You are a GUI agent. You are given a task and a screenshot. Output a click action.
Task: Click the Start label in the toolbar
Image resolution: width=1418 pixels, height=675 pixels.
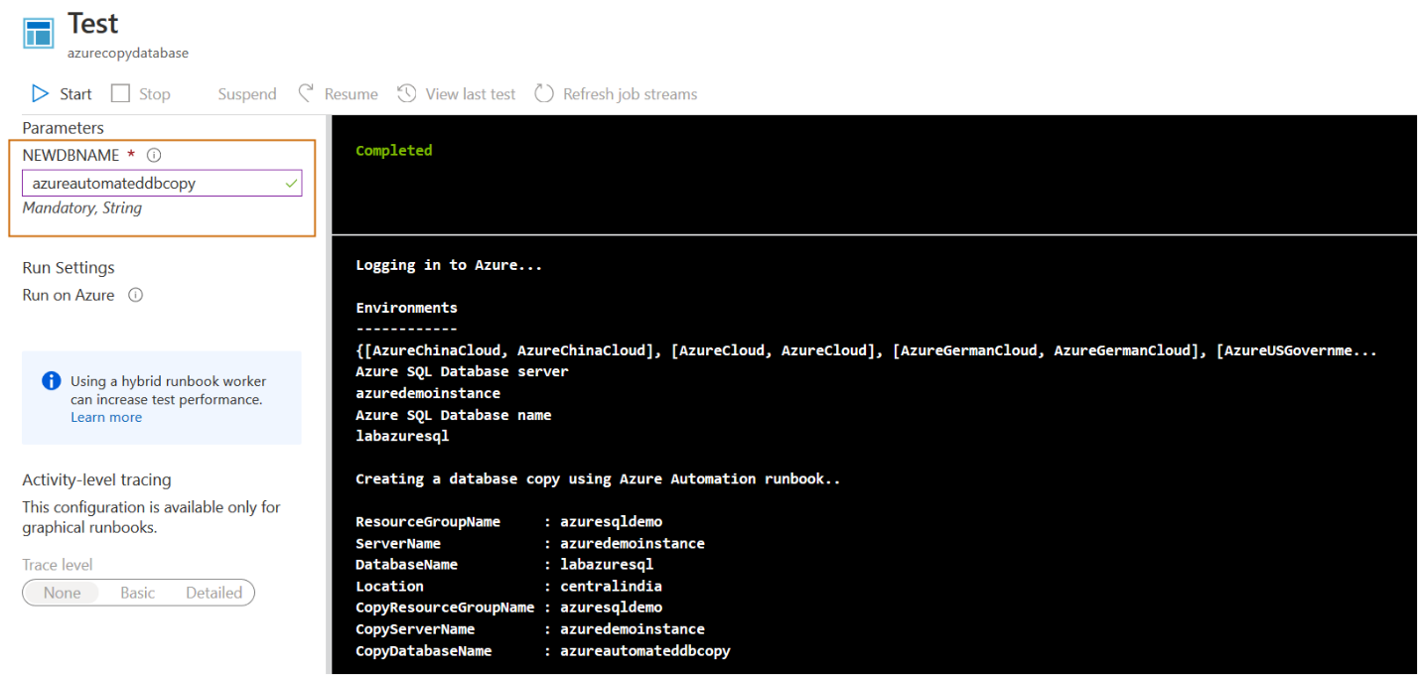pos(75,94)
